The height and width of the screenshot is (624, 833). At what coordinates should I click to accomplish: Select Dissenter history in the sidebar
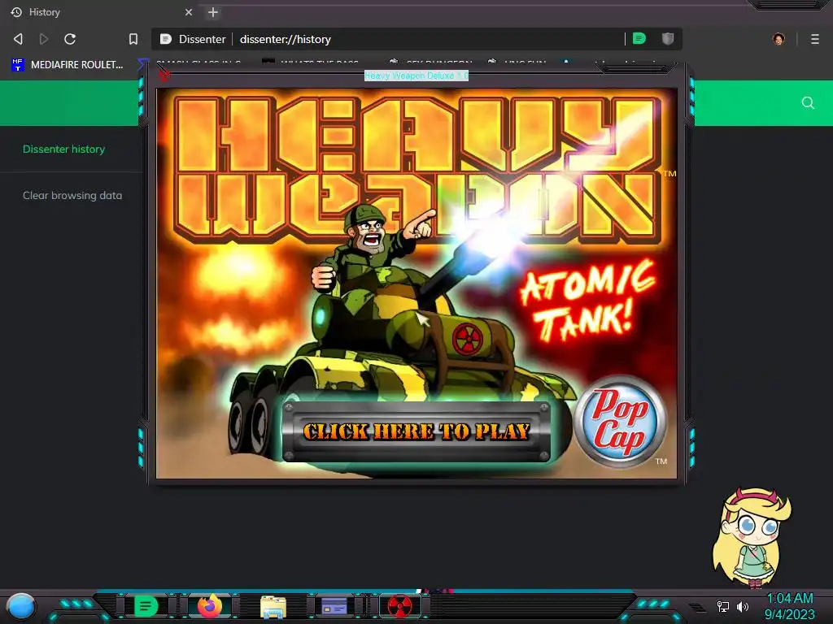point(63,149)
